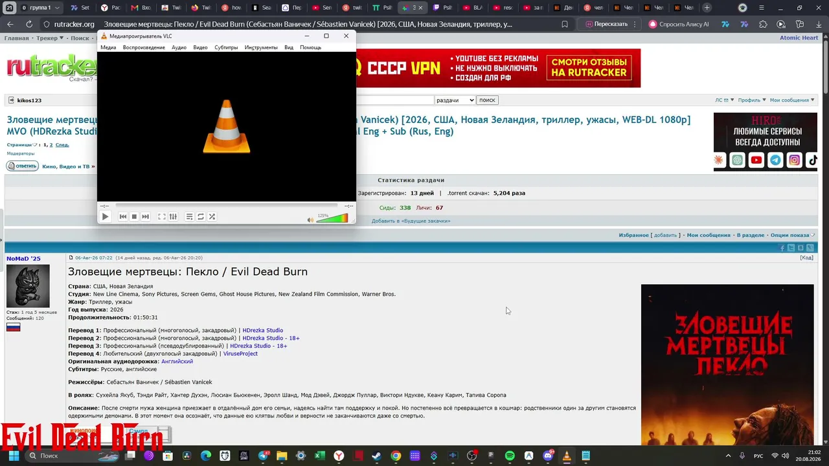829x466 pixels.
Task: Mute VLC audio via speaker icon
Action: [x=310, y=220]
